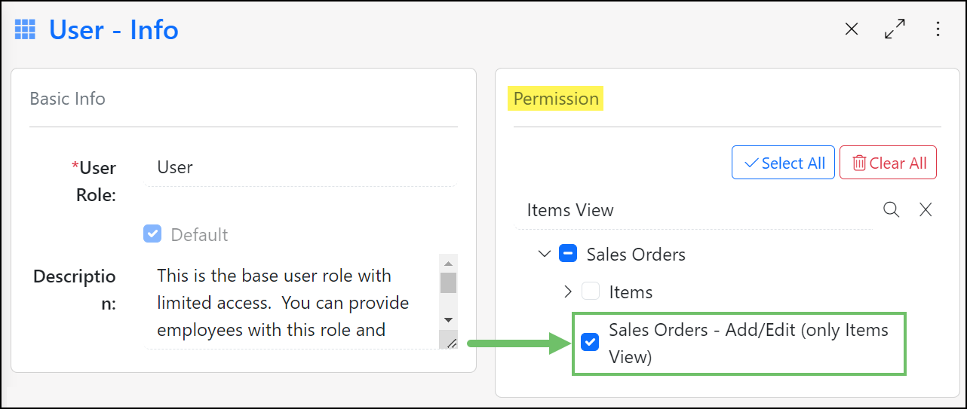Click the Clear All button
This screenshot has width=967, height=409.
click(888, 163)
